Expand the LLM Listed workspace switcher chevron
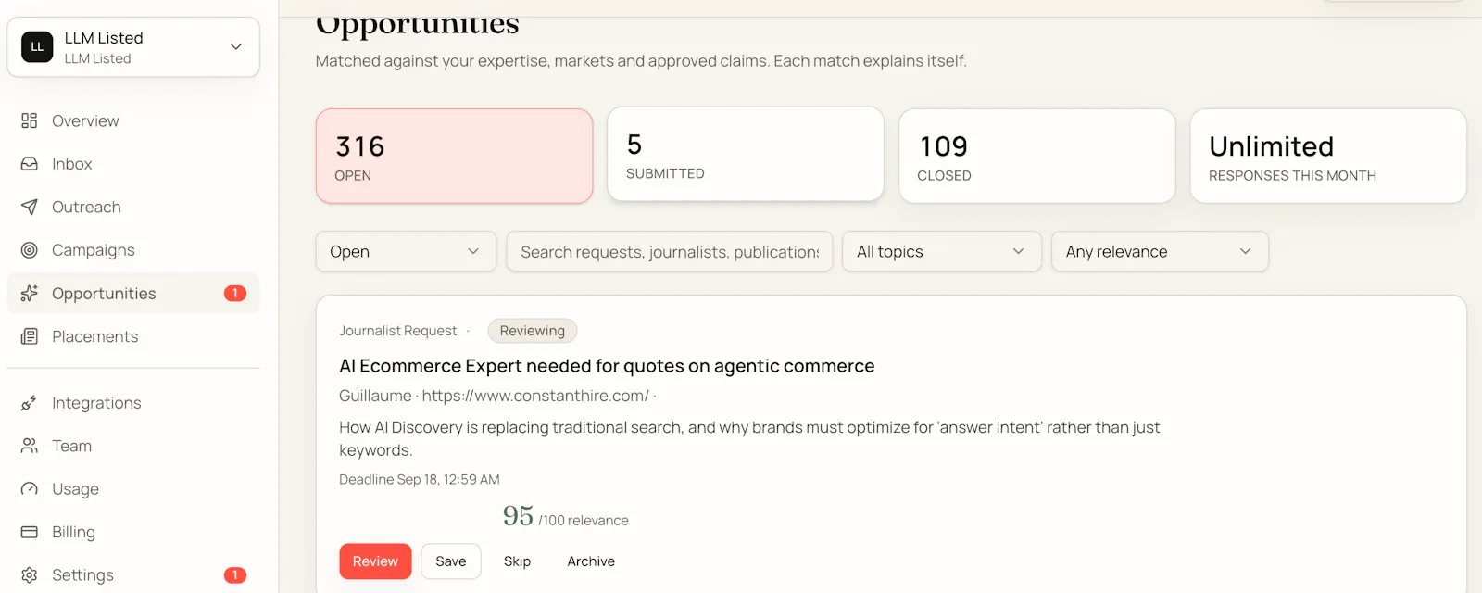 [236, 46]
